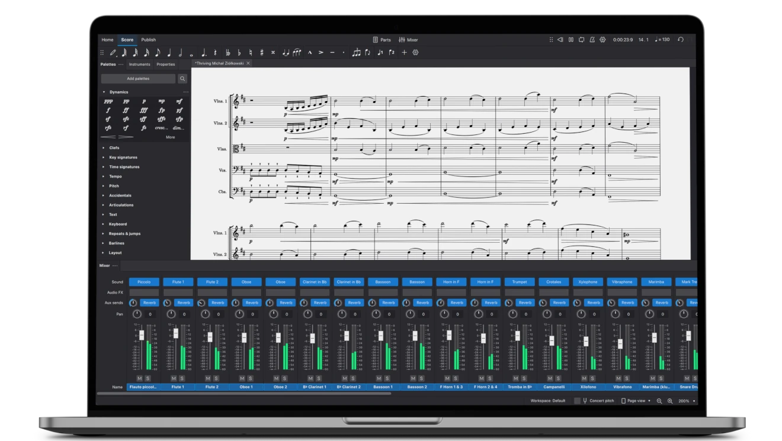Insert a rest from the note toolbar
This screenshot has height=441, width=782.
tap(216, 52)
